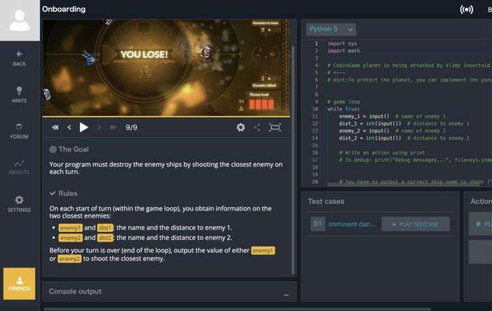Click the user profile avatar
Viewport: 492px width, 311px height.
tap(19, 20)
